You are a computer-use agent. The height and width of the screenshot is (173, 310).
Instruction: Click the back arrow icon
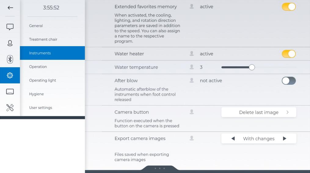tap(10, 8)
